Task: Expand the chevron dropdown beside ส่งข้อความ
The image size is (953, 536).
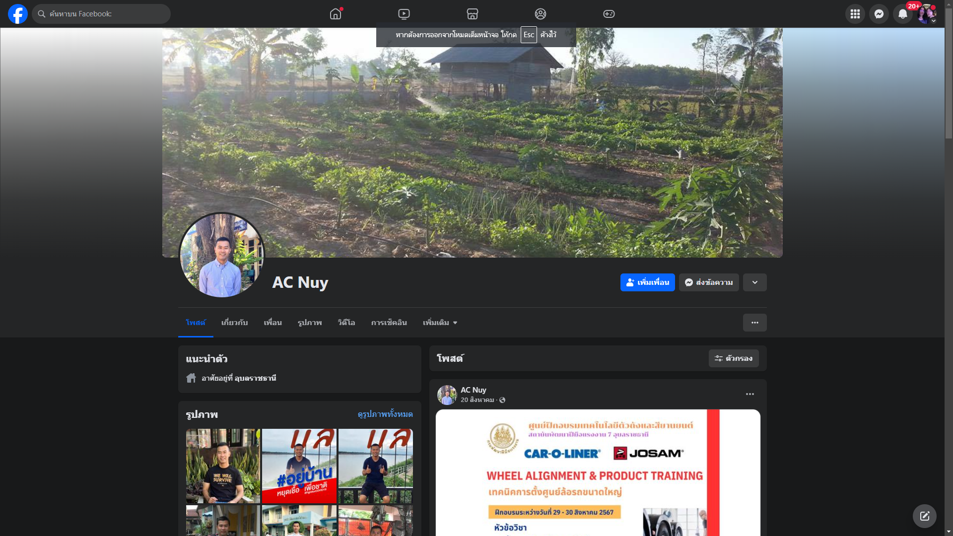Action: [754, 282]
